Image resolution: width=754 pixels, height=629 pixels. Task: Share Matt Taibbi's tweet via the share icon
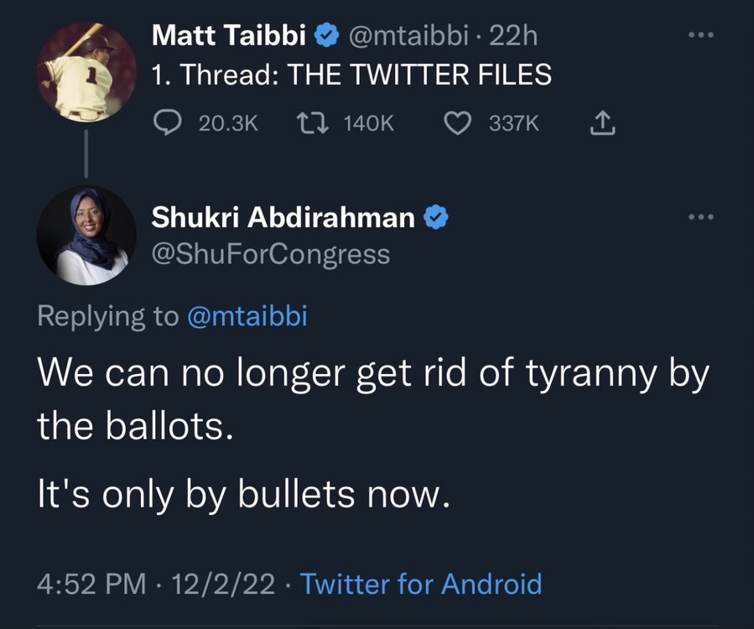[x=602, y=124]
